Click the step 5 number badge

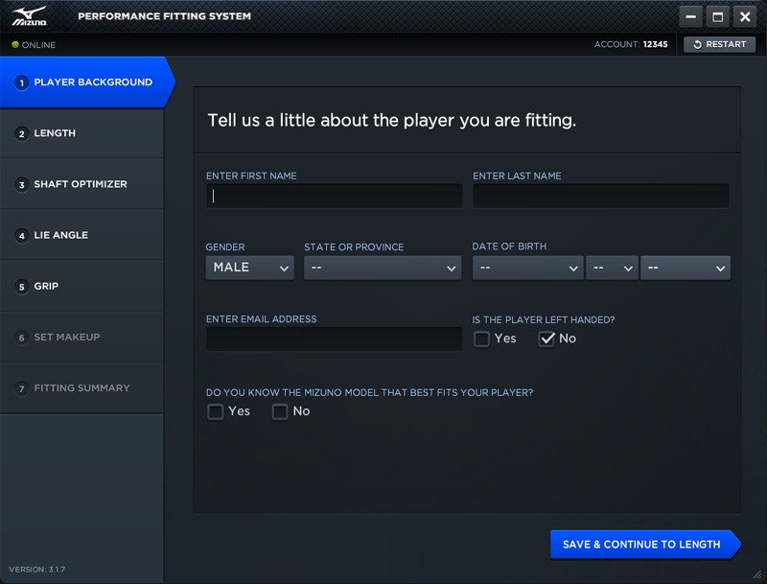coord(21,287)
